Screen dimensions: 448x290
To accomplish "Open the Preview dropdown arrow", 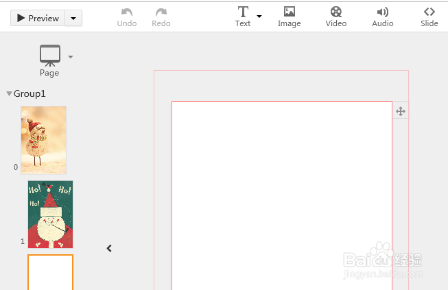I will (73, 18).
